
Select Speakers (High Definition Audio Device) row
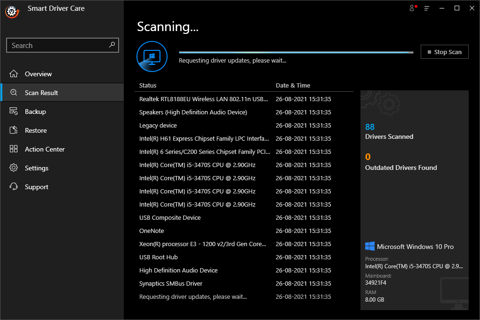[x=244, y=112]
